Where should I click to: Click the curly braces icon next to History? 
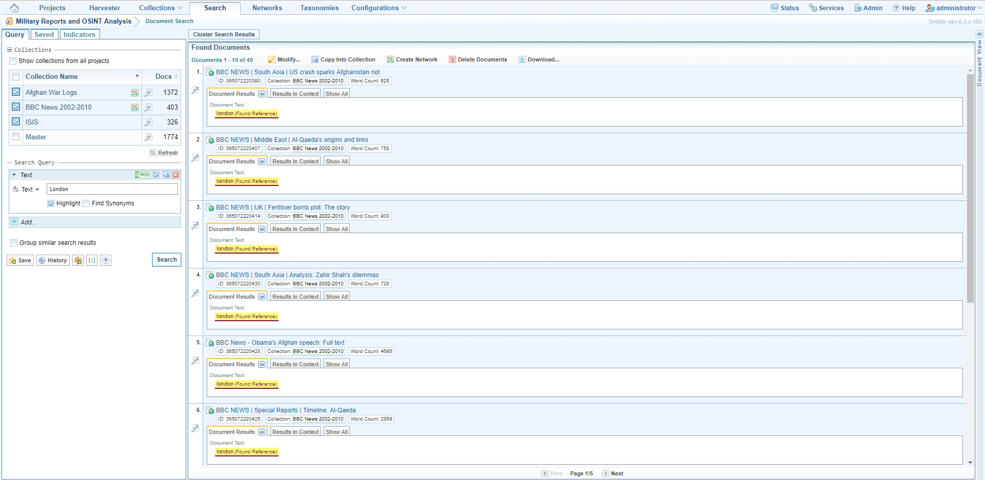click(x=92, y=261)
